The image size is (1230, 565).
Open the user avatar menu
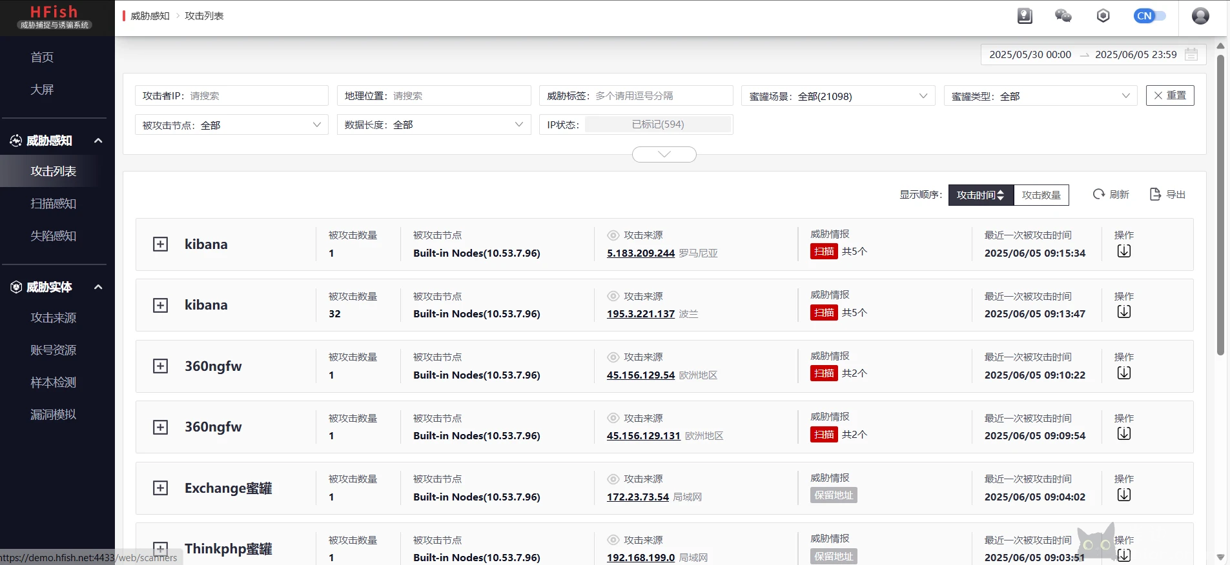click(x=1200, y=16)
